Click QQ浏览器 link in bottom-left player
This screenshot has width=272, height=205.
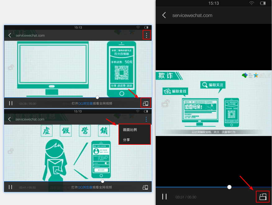[x=85, y=187]
